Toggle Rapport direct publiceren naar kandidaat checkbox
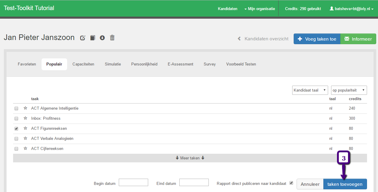 [x=291, y=183]
